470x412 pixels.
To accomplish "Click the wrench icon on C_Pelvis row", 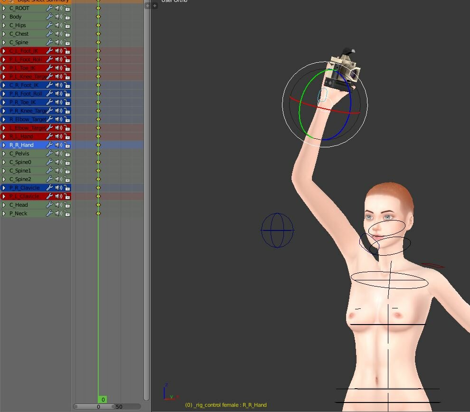I will point(49,153).
